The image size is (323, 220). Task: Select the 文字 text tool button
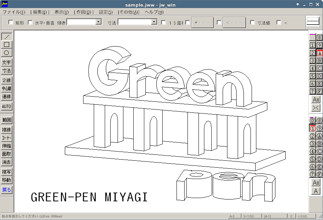(7, 63)
